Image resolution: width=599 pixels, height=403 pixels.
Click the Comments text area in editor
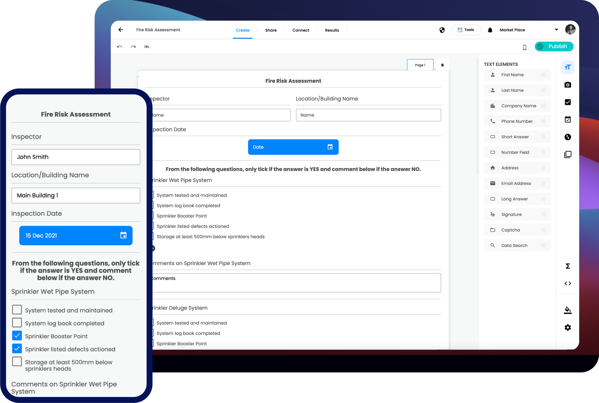296,283
